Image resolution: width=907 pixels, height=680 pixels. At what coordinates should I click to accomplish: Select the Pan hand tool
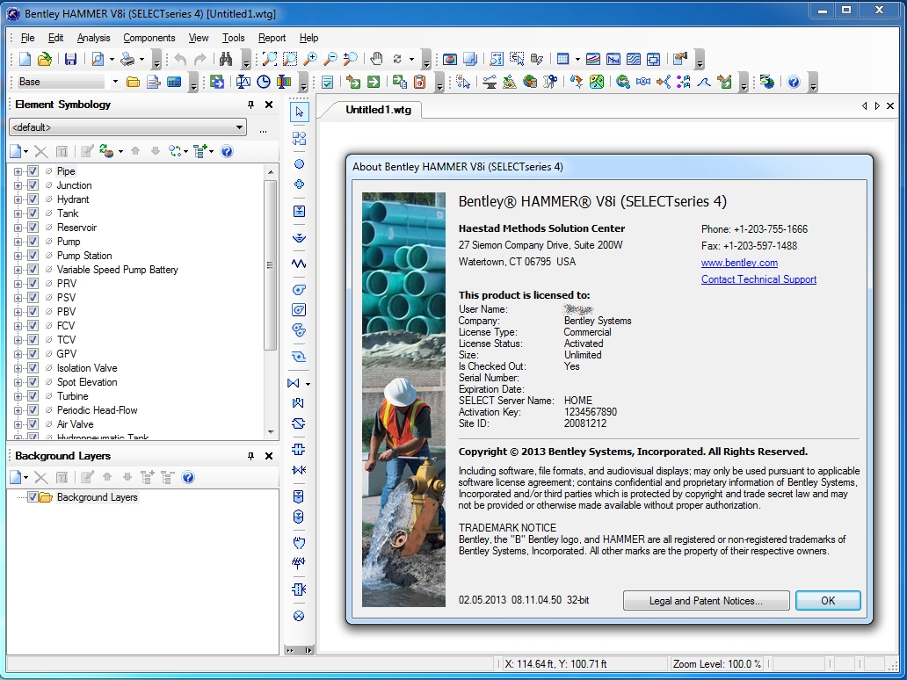coord(376,59)
